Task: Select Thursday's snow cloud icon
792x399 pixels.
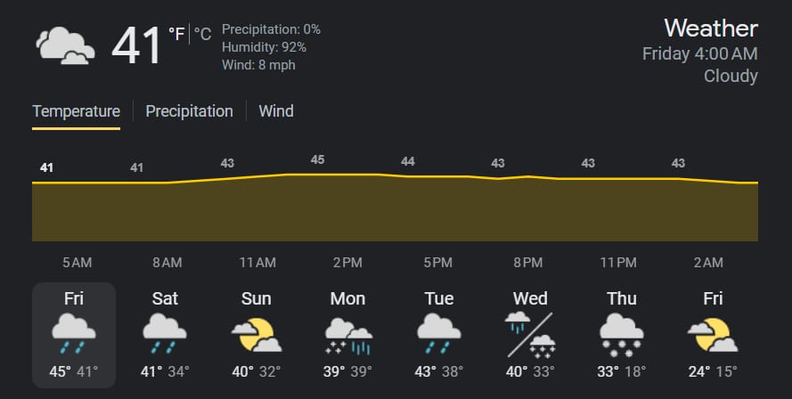Action: [621, 334]
